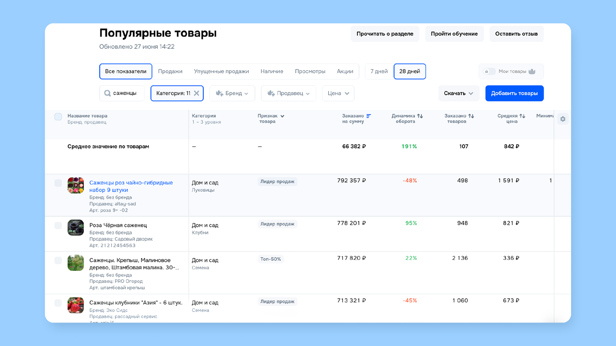Open column settings via the gear icon
The image size is (616, 346).
(x=563, y=119)
